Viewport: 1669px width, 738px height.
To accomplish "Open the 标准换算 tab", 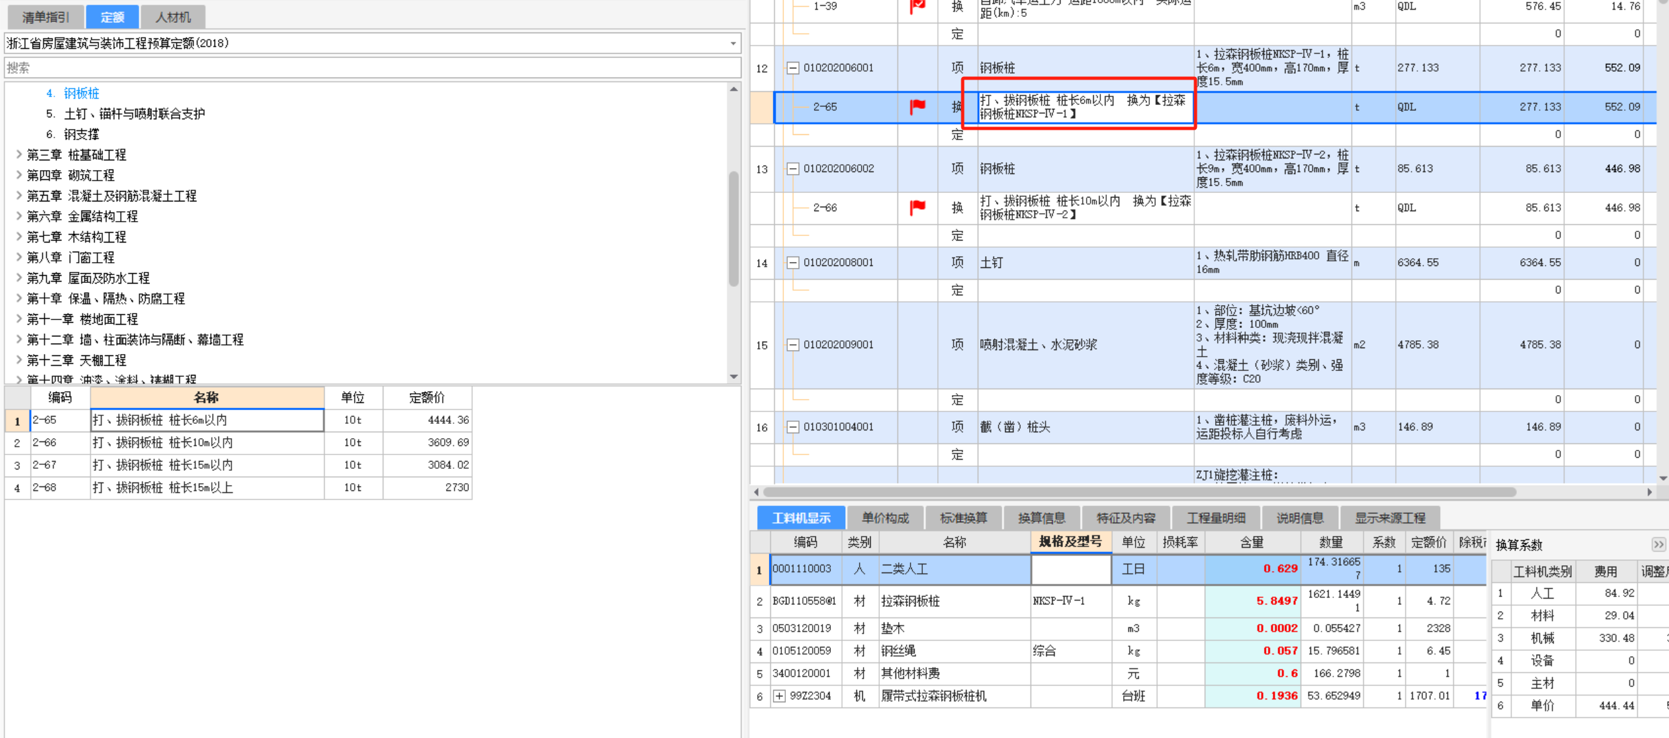I will click(963, 518).
